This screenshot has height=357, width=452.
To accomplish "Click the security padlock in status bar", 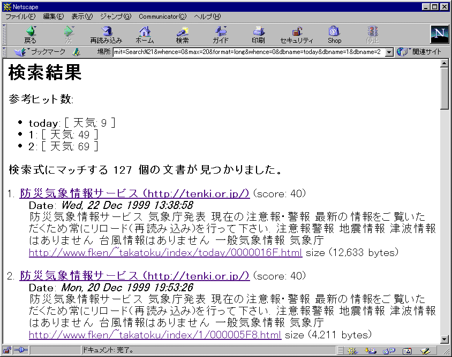I will tap(7, 350).
